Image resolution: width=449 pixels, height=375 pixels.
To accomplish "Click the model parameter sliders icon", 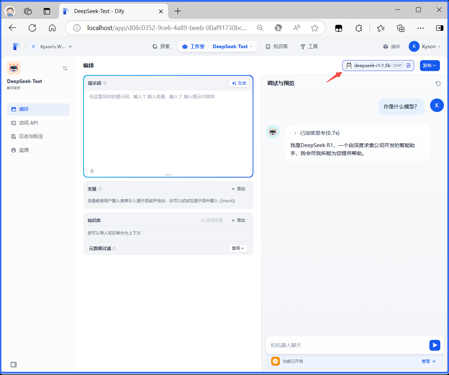I will 409,66.
